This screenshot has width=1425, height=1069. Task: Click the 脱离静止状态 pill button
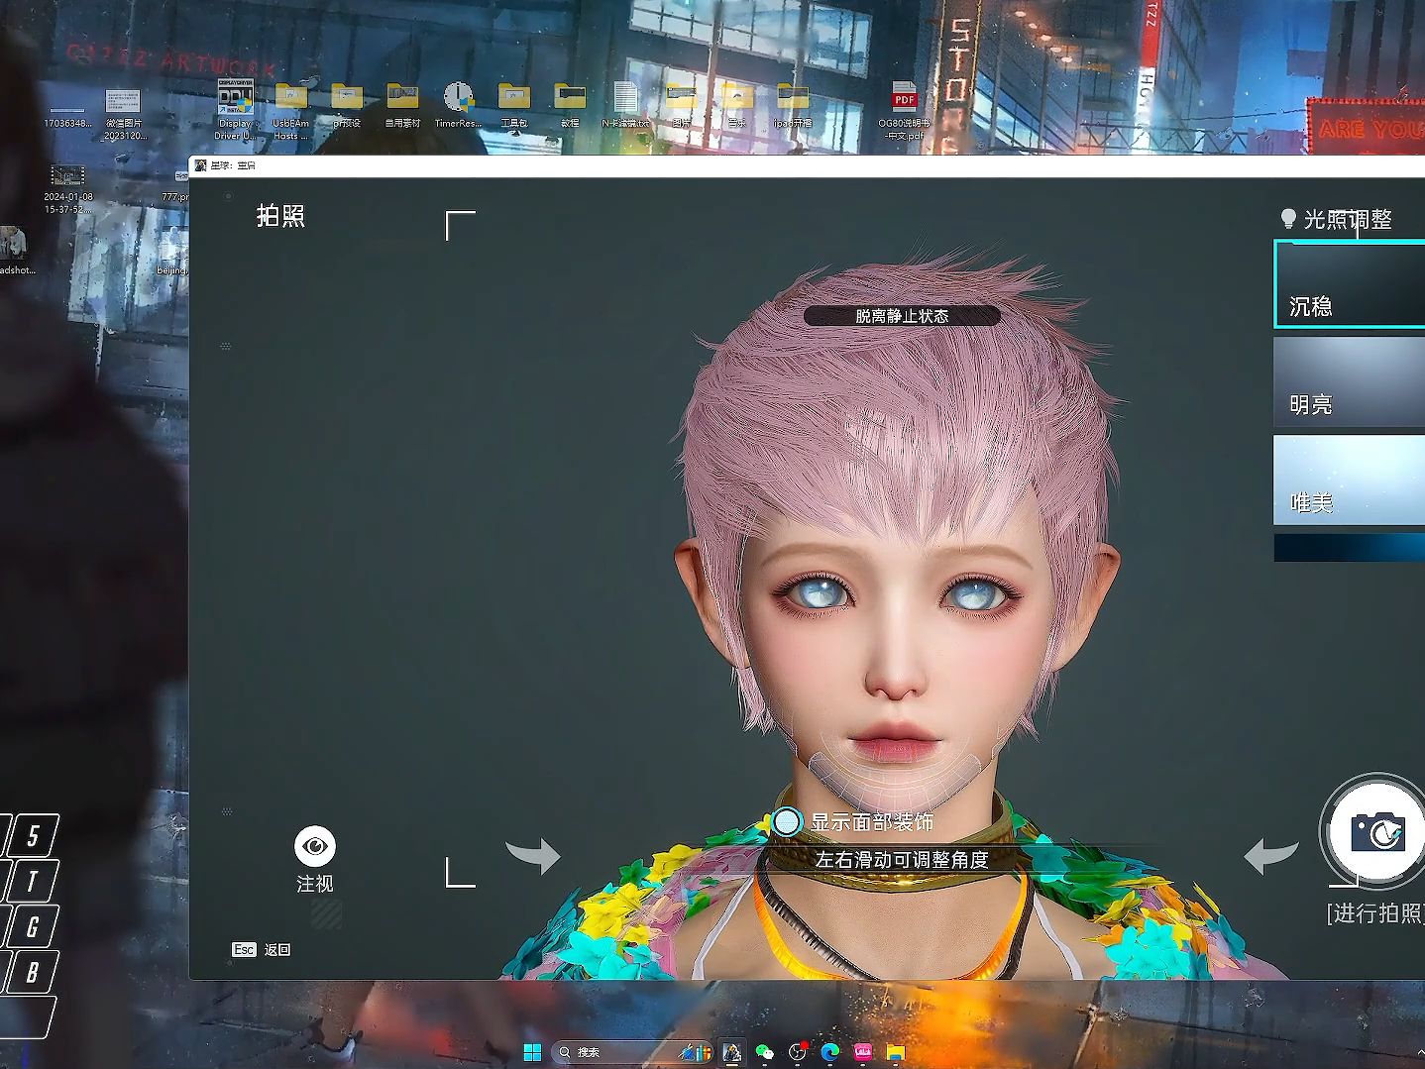[x=902, y=316]
